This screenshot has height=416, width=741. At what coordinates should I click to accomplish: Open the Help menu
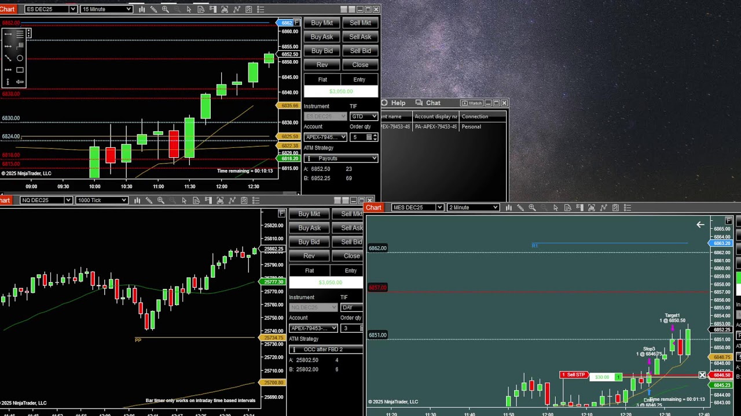click(398, 103)
